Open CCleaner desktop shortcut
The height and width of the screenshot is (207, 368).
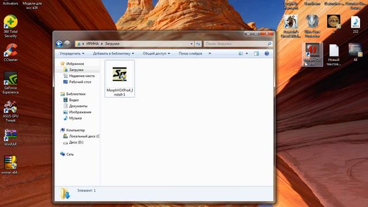point(10,52)
